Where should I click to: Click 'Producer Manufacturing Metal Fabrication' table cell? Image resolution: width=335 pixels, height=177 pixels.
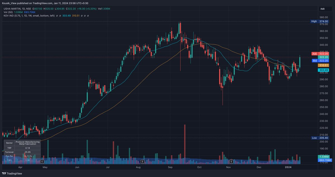point(27,143)
